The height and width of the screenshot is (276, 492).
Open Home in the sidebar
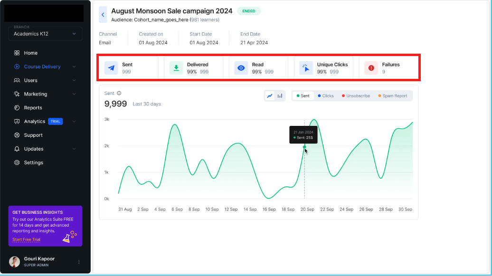(x=31, y=53)
